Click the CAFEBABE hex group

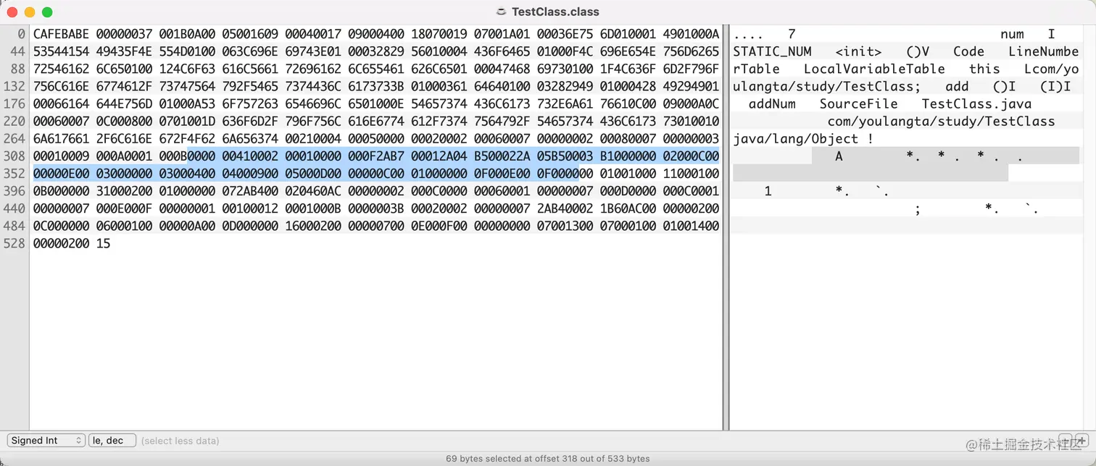[x=62, y=34]
